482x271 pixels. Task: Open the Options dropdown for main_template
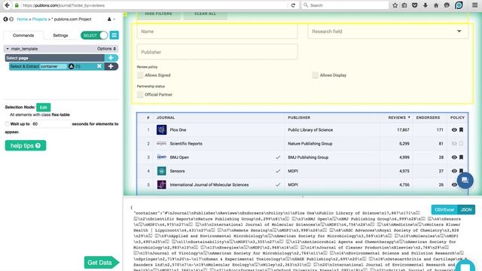[106, 48]
